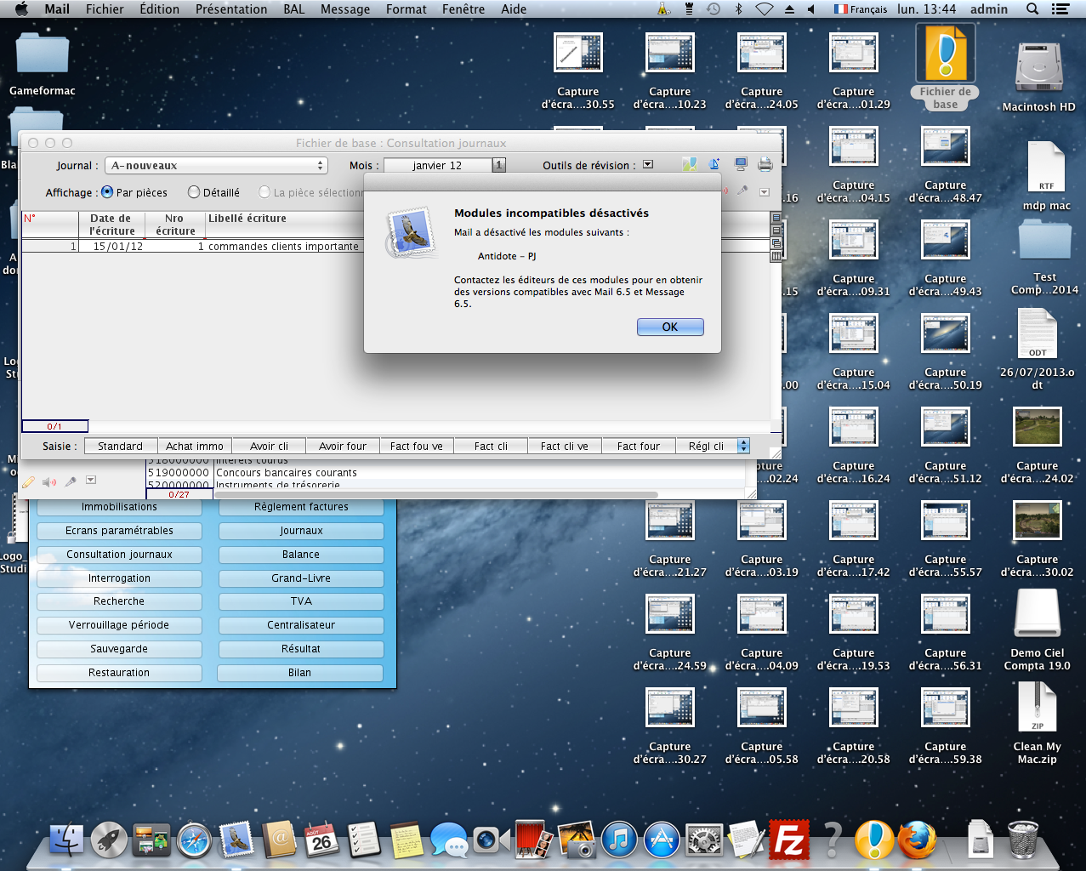Open TextEdit icon in dock

(x=747, y=840)
